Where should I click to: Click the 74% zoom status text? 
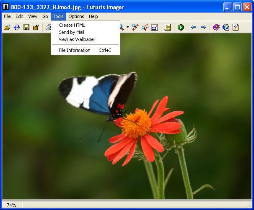(11, 205)
